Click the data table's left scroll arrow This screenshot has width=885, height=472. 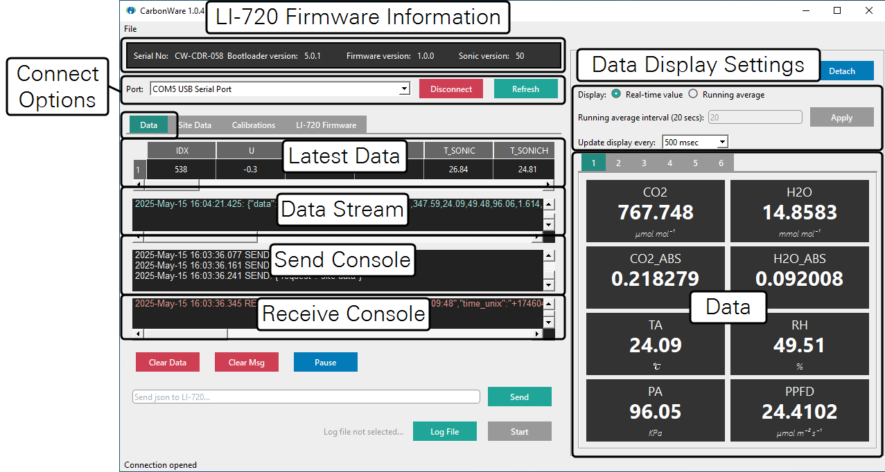click(x=139, y=185)
